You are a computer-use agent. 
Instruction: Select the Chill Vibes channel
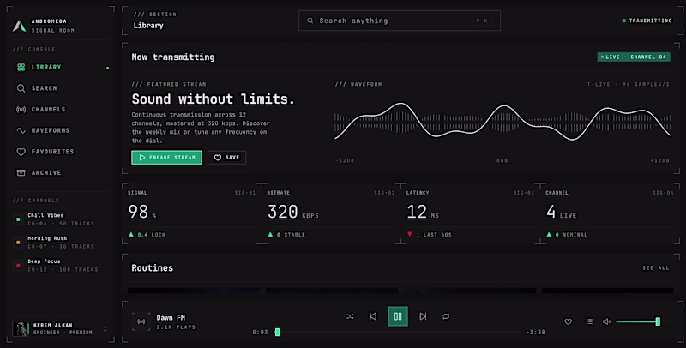tap(61, 219)
